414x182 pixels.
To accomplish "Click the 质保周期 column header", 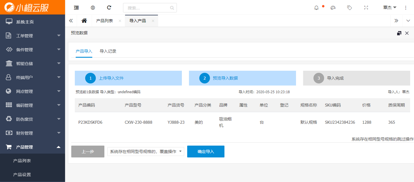I will pyautogui.click(x=397, y=105).
